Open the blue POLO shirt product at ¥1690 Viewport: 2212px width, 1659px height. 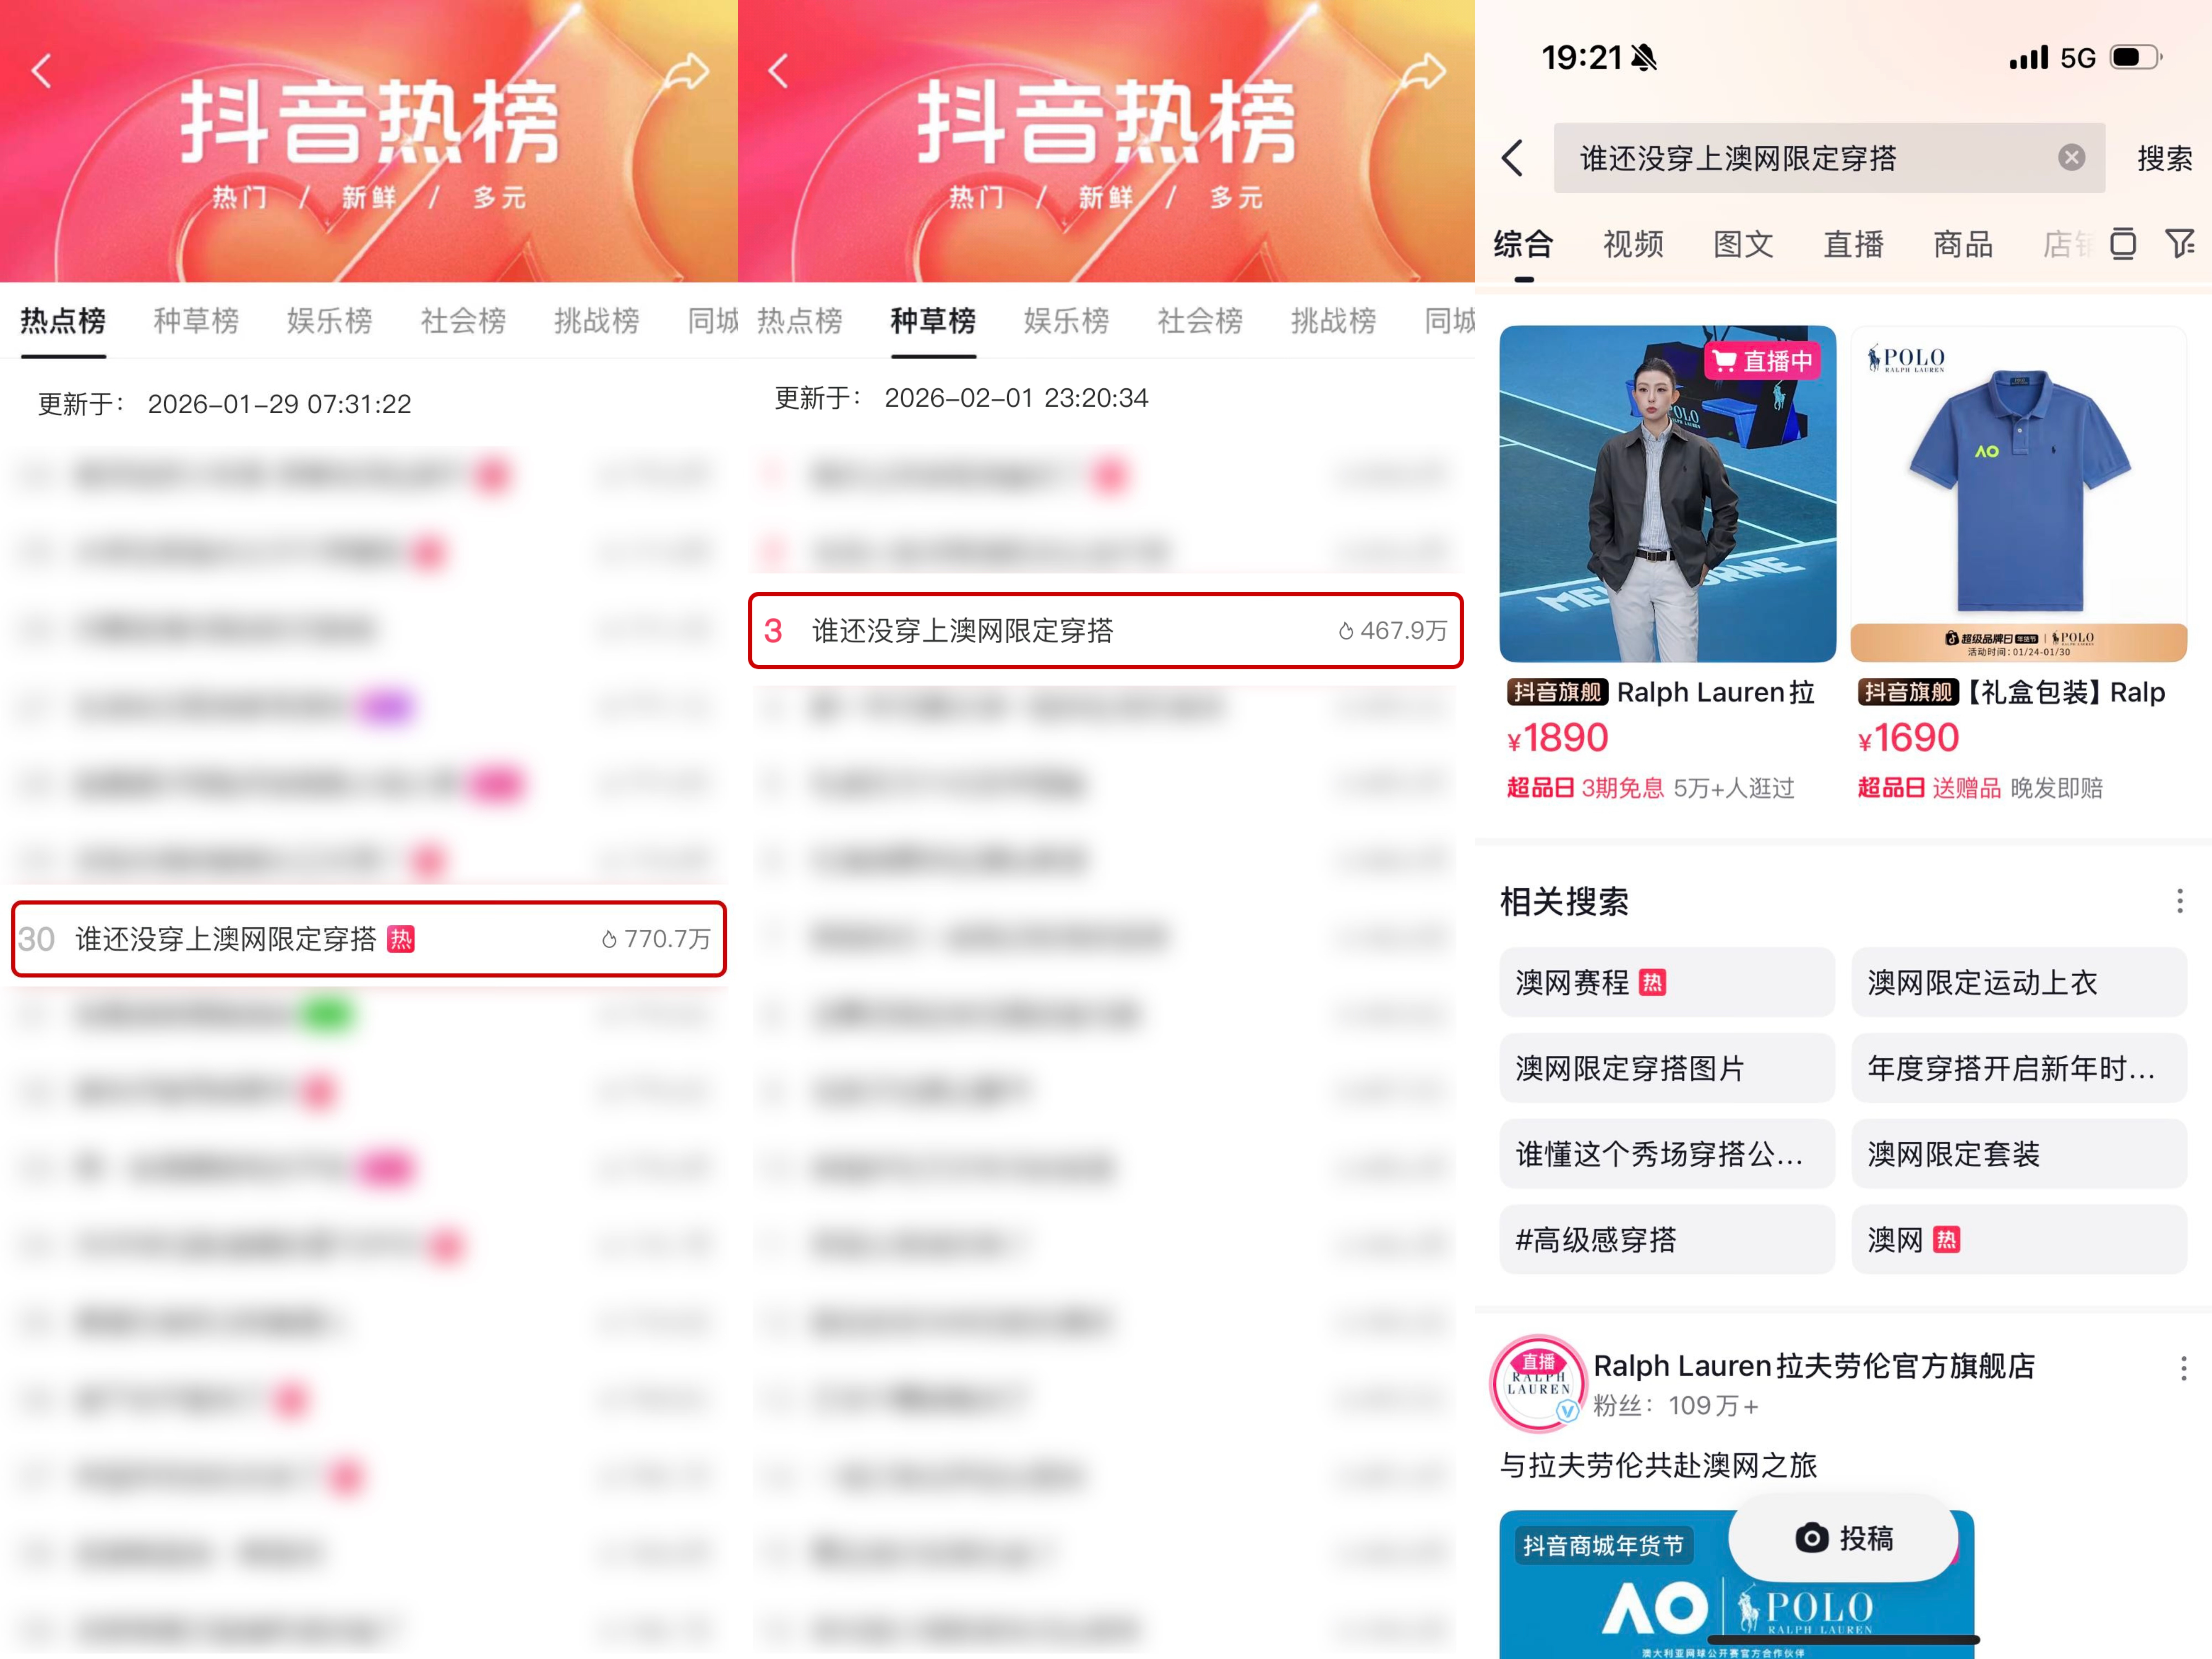click(2018, 494)
